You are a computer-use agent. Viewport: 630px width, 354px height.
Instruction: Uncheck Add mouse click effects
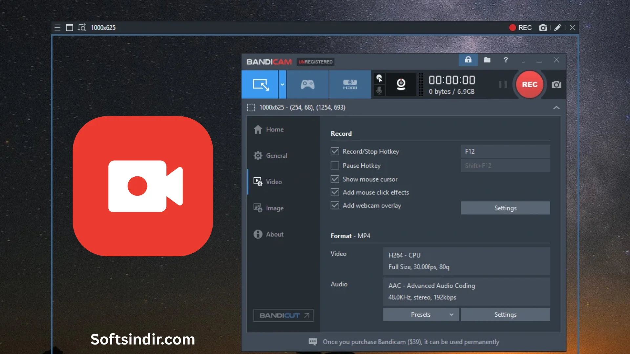[335, 192]
